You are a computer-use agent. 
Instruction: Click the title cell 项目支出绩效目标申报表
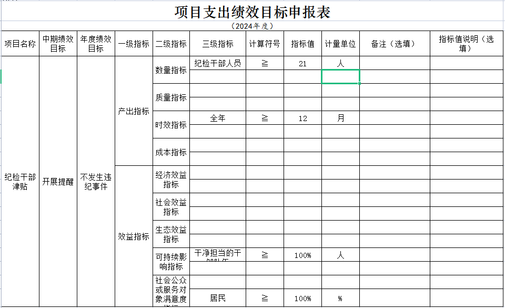tap(252, 12)
